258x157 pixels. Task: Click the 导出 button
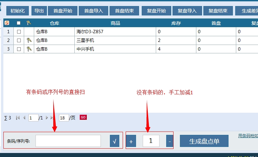point(39,11)
